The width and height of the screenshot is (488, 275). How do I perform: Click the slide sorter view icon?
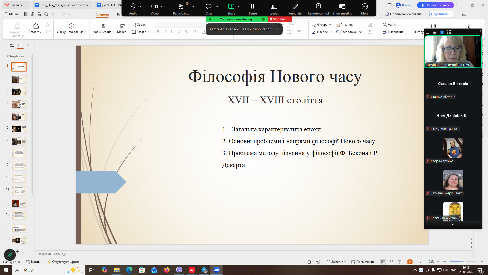tap(391, 262)
